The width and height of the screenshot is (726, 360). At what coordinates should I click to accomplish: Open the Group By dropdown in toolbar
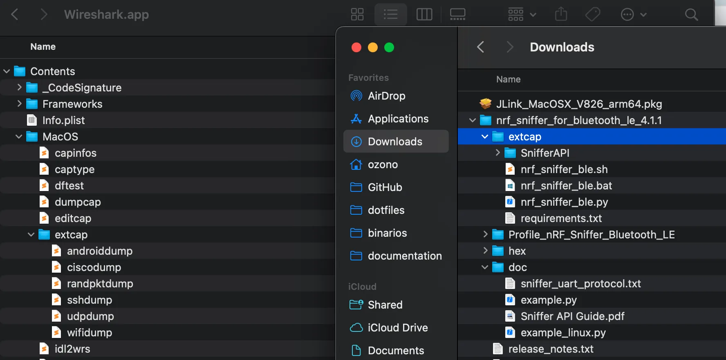[522, 15]
